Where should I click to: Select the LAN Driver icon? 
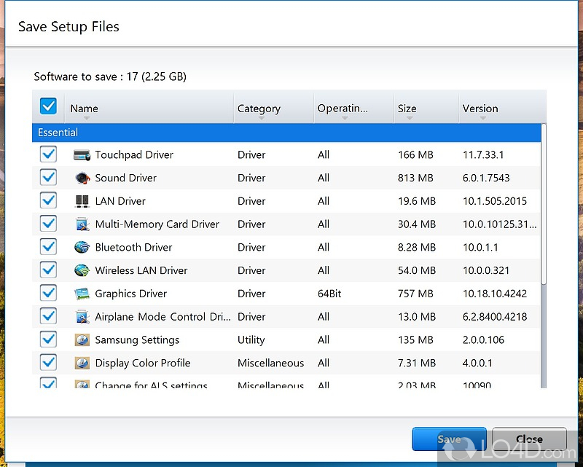pos(82,201)
